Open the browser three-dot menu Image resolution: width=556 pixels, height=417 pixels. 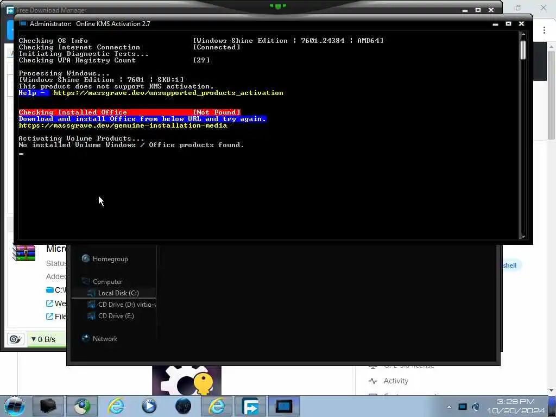[544, 30]
